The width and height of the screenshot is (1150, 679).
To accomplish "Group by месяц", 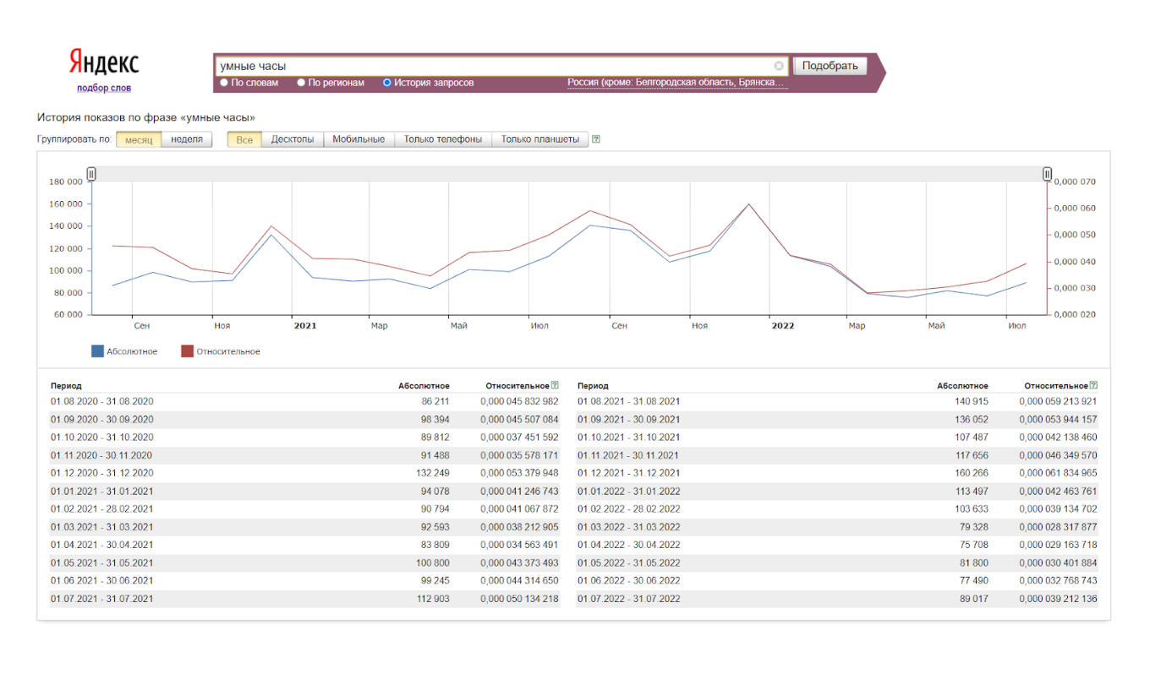I will coord(139,139).
